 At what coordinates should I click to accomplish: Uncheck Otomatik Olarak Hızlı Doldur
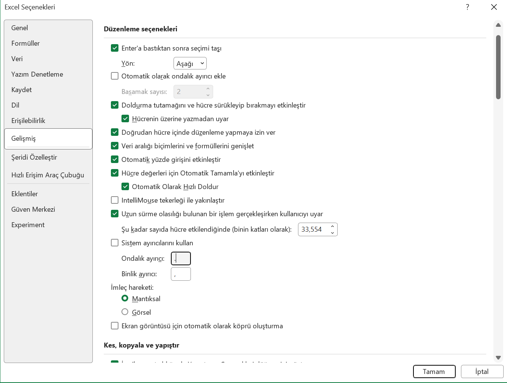pos(125,186)
